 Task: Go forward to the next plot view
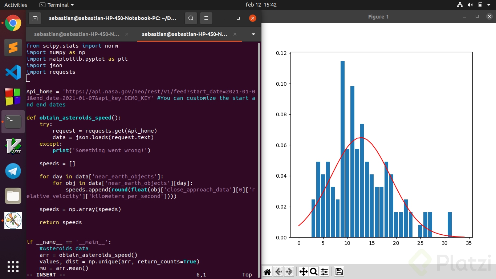click(289, 271)
